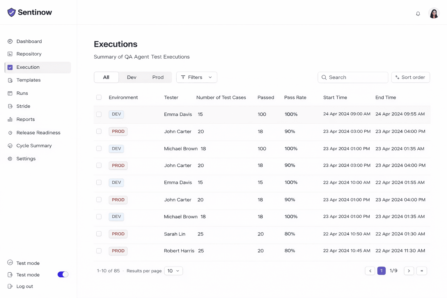
Task: Switch to the Prod tab
Action: click(x=158, y=77)
